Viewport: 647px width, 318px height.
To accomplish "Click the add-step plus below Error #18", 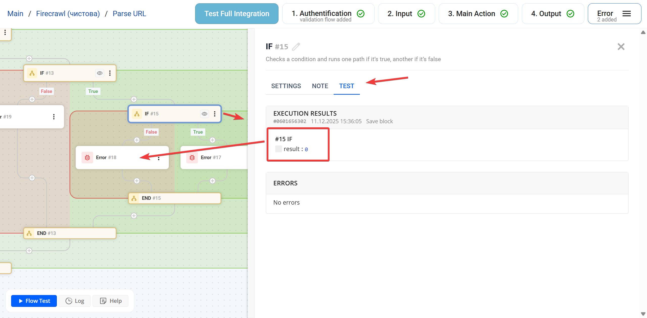I will pyautogui.click(x=137, y=181).
